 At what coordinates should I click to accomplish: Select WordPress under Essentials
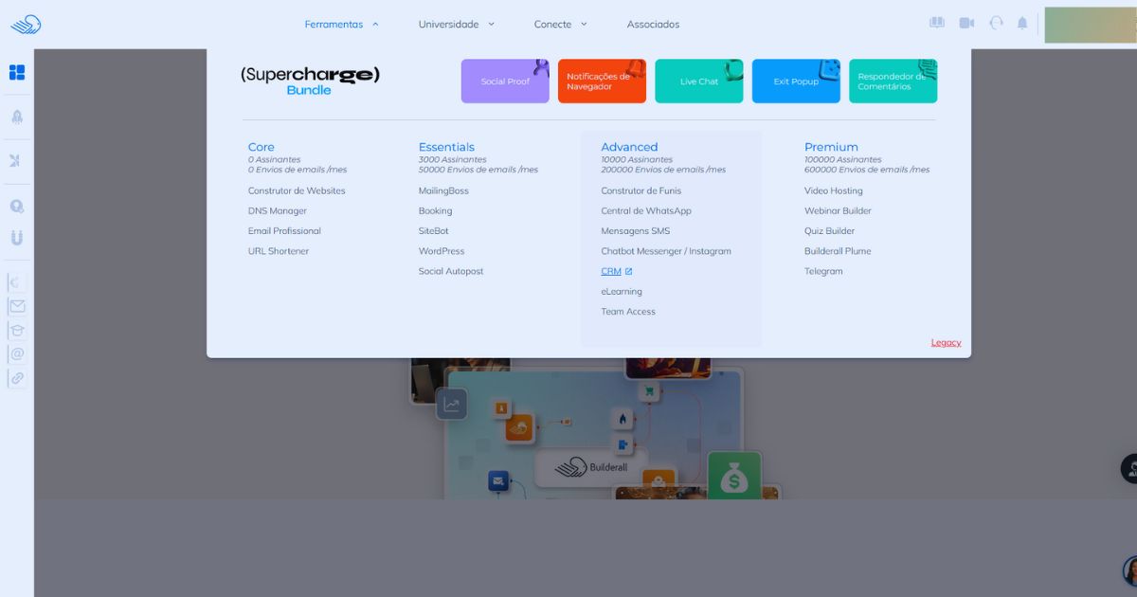coord(442,251)
